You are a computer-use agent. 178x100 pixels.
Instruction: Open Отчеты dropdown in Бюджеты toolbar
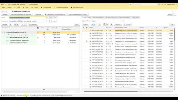click(127, 24)
